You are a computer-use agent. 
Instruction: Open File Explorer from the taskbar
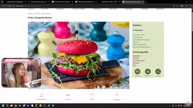pos(11,106)
